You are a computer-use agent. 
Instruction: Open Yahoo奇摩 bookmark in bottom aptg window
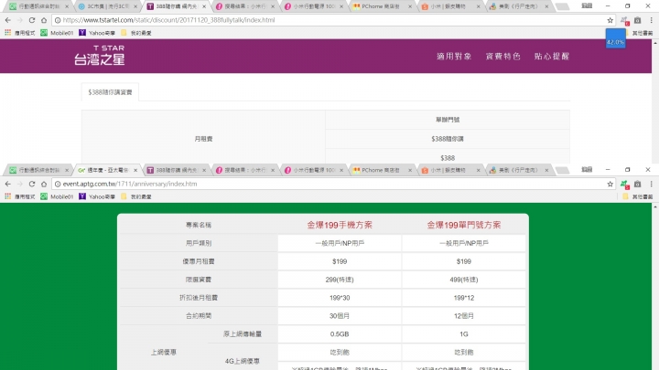pyautogui.click(x=97, y=196)
